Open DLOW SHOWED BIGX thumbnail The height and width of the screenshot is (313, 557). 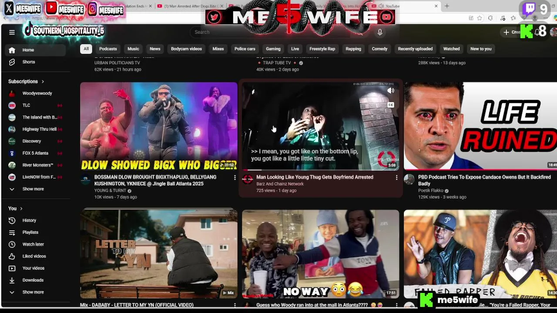[x=159, y=127]
